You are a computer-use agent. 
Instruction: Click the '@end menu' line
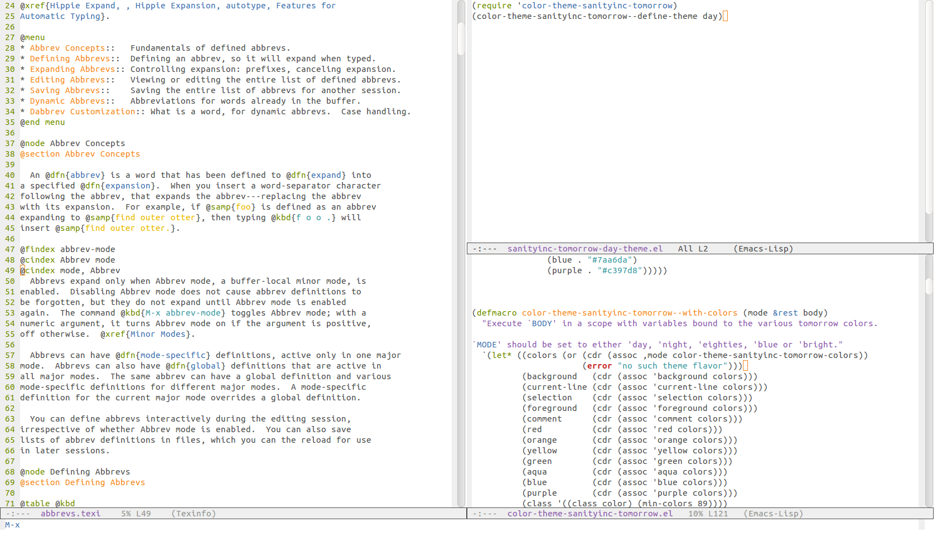tap(42, 122)
